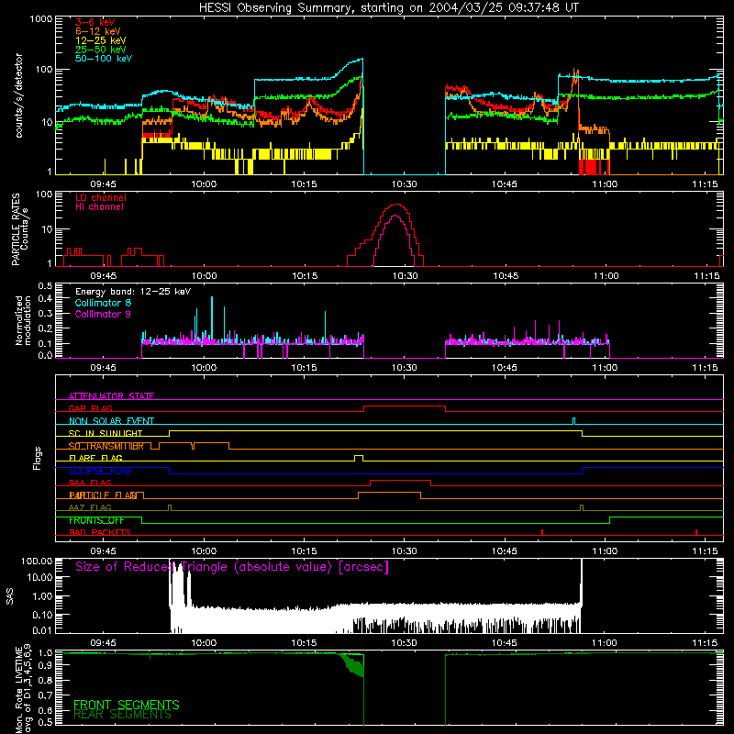Click the PARTICLE FLAG label

[x=103, y=495]
